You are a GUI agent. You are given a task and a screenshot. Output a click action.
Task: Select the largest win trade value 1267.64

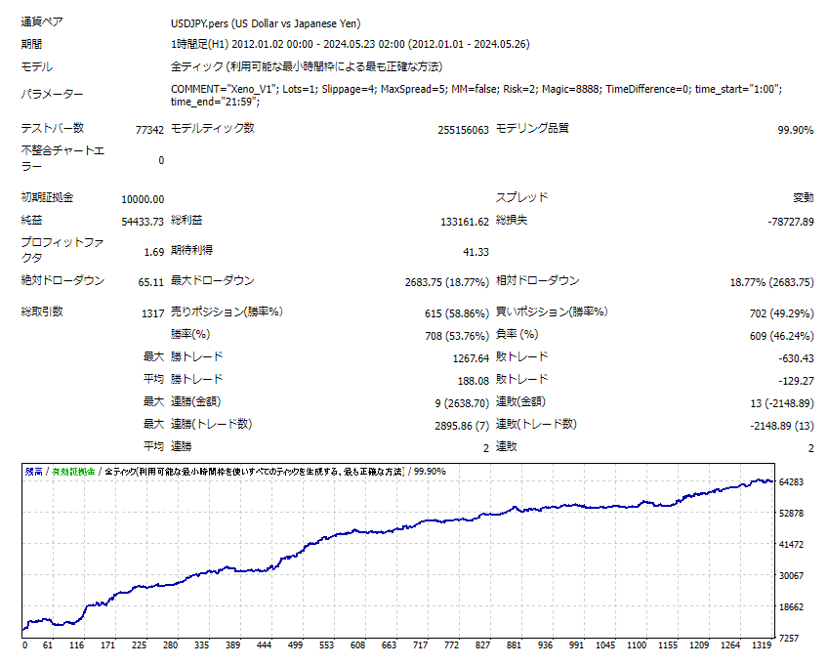pos(471,358)
